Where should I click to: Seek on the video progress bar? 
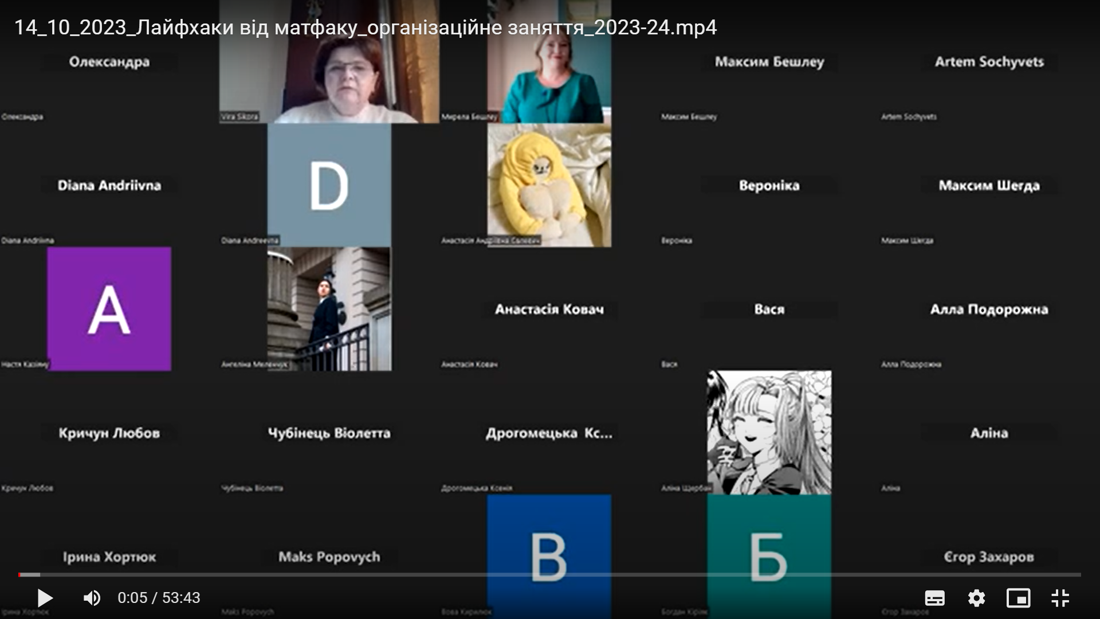550,574
